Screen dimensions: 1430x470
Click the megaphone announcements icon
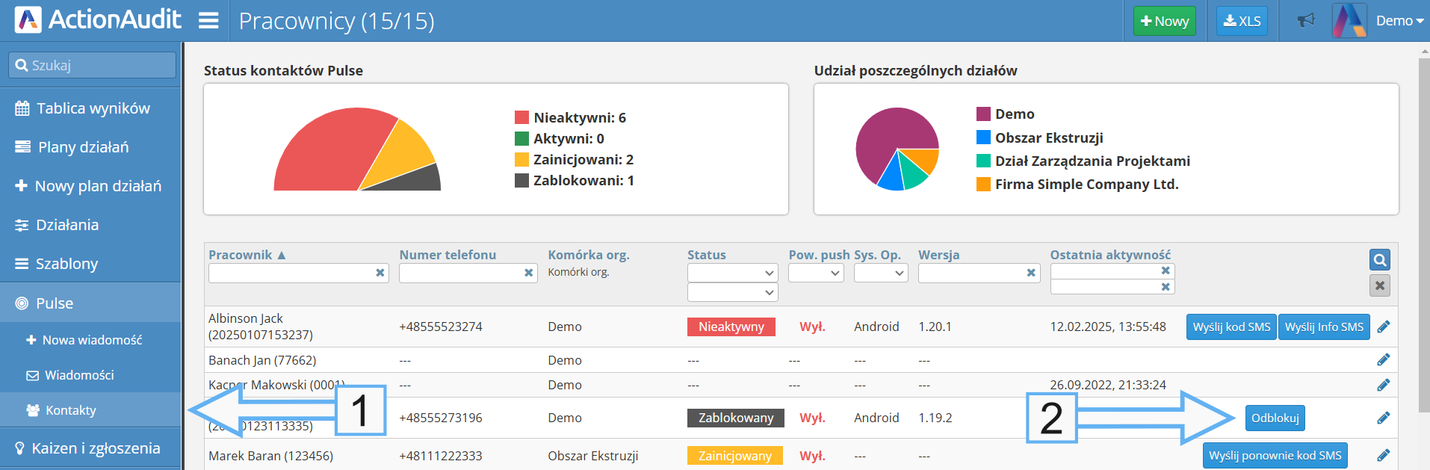[x=1305, y=21]
